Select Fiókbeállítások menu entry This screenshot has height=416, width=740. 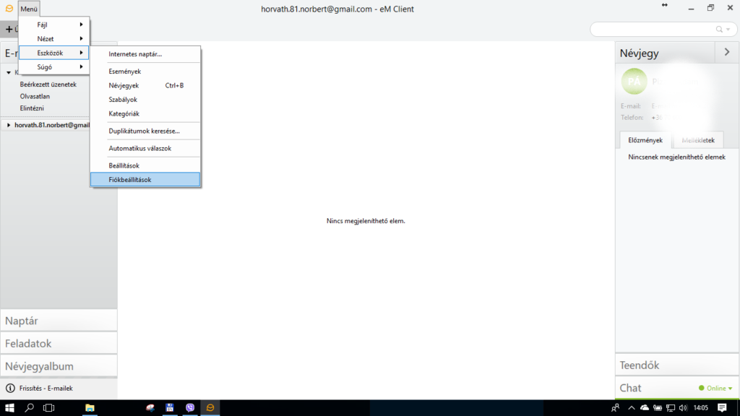coord(145,180)
